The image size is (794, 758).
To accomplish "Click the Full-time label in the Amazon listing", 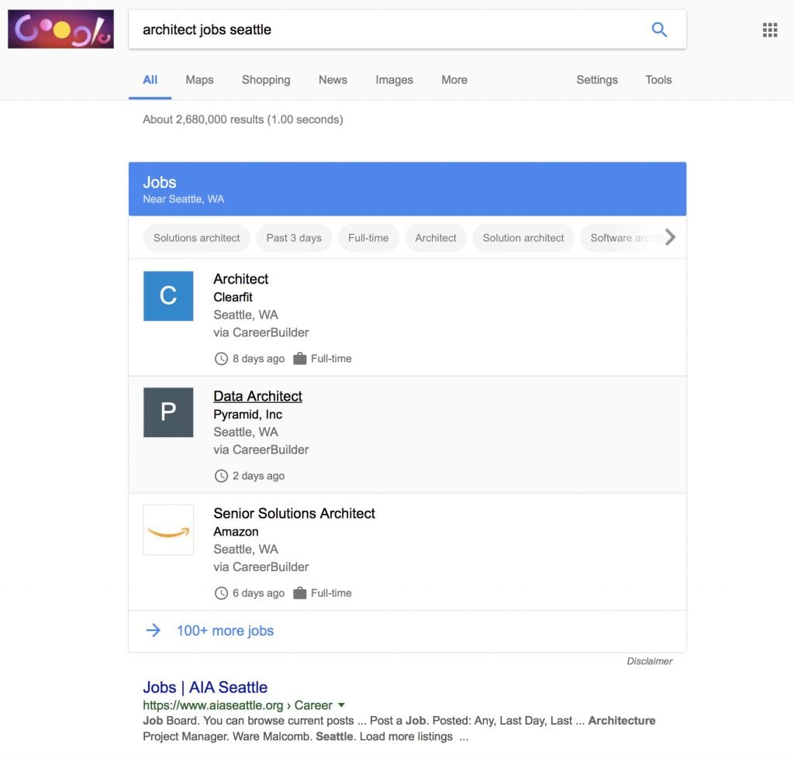I will pyautogui.click(x=331, y=593).
